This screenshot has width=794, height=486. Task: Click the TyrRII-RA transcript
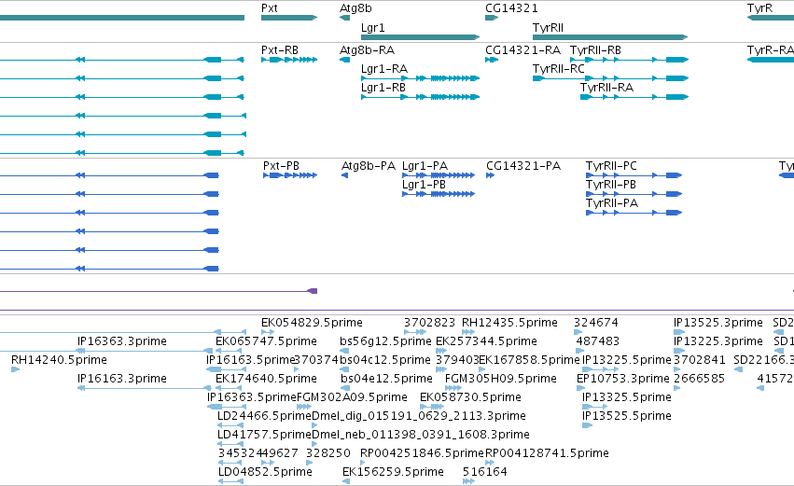(x=634, y=97)
